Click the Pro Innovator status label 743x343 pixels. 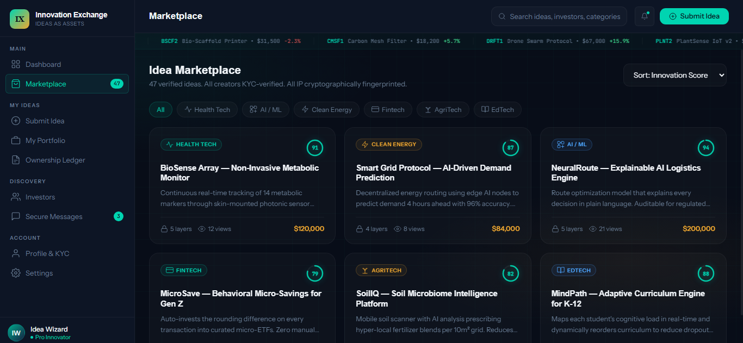pyautogui.click(x=50, y=338)
